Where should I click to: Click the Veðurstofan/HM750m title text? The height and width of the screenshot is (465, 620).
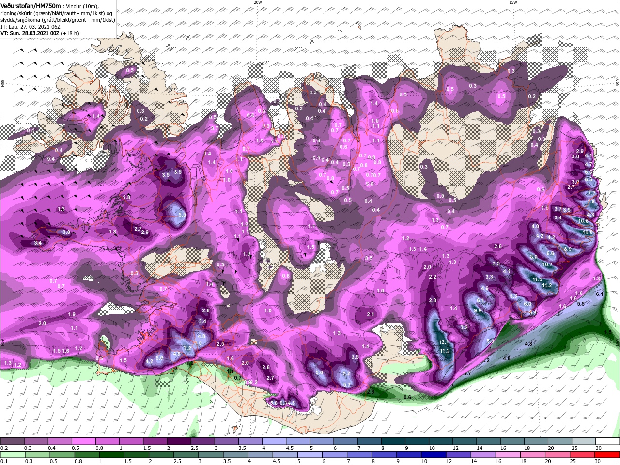(31, 5)
